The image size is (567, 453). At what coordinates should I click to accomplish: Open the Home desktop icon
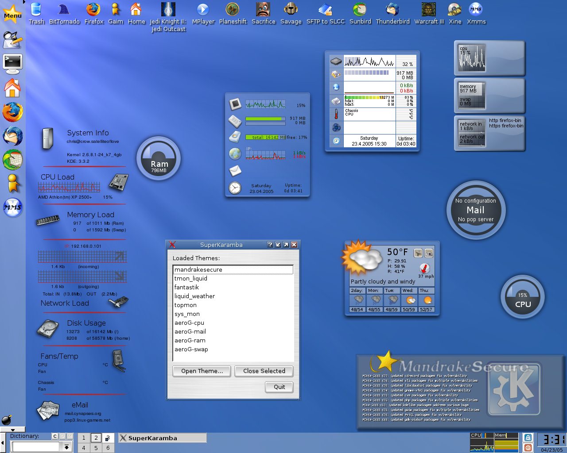pos(136,14)
